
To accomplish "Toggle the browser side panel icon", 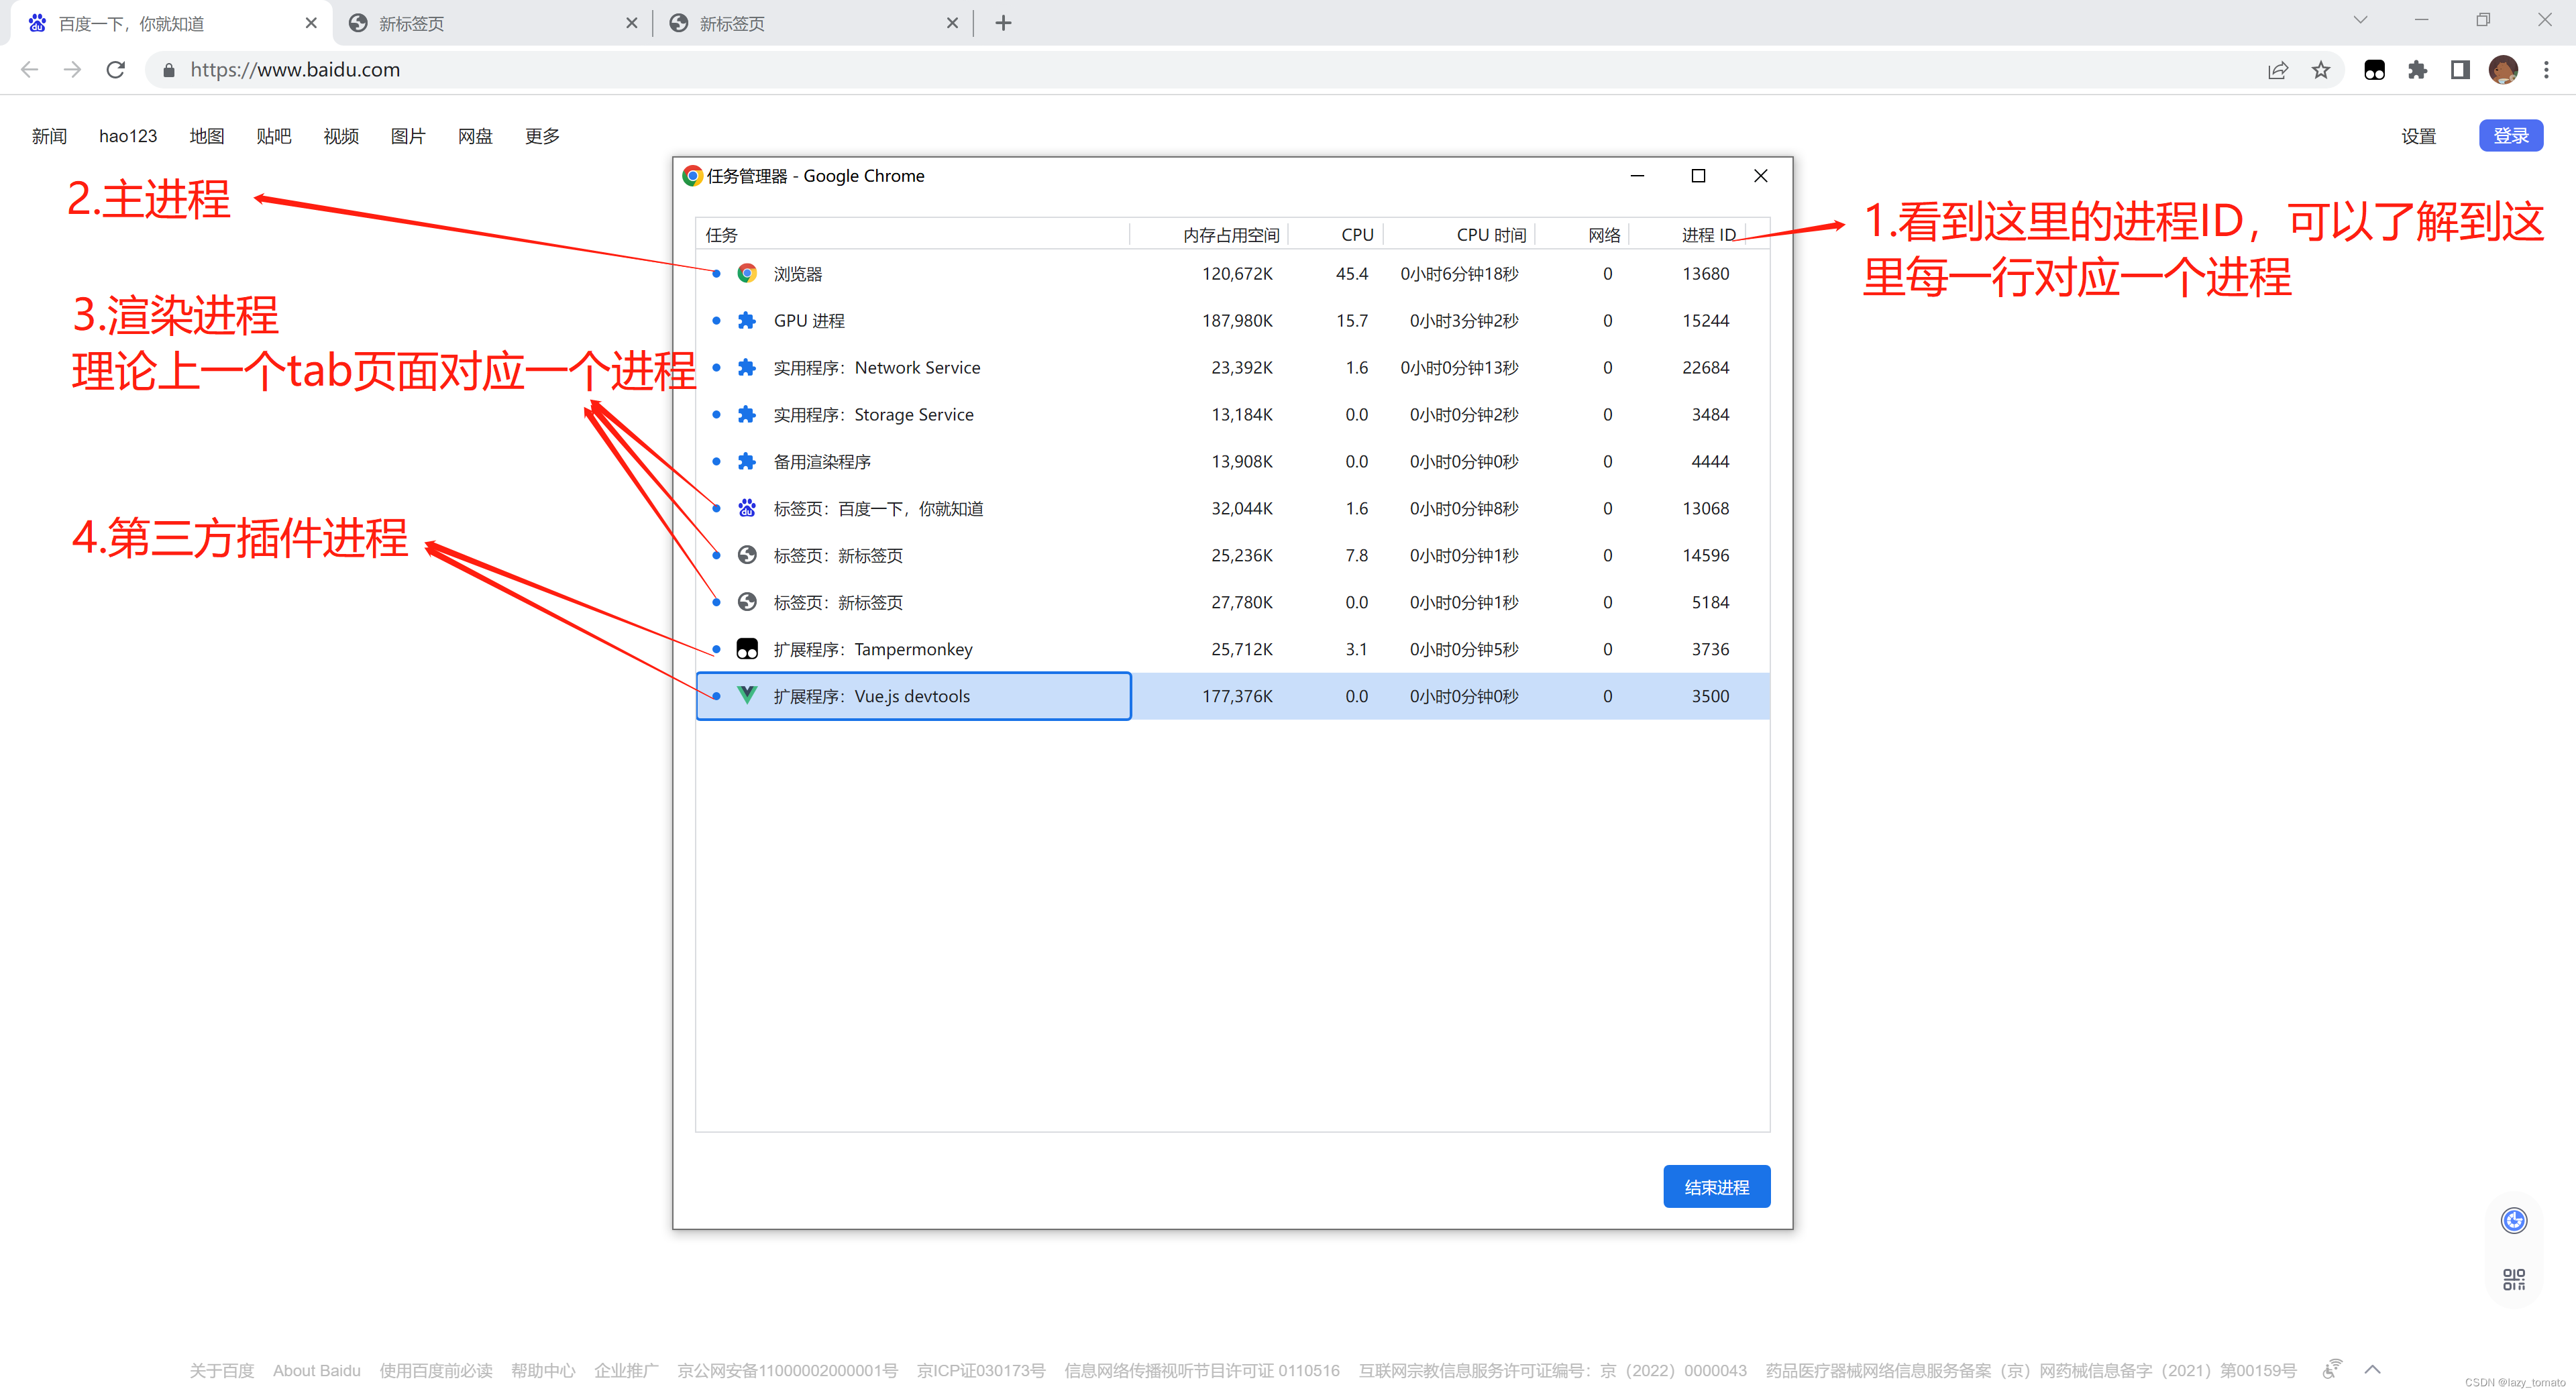I will [2460, 70].
